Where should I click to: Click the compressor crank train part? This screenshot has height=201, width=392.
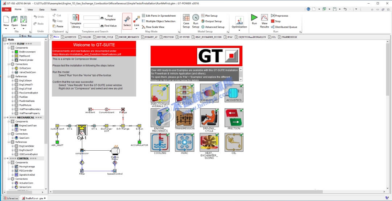click(x=82, y=150)
